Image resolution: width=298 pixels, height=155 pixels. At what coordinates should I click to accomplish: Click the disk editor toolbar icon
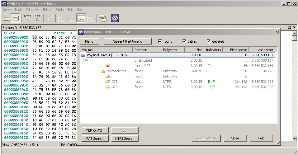coord(81,18)
